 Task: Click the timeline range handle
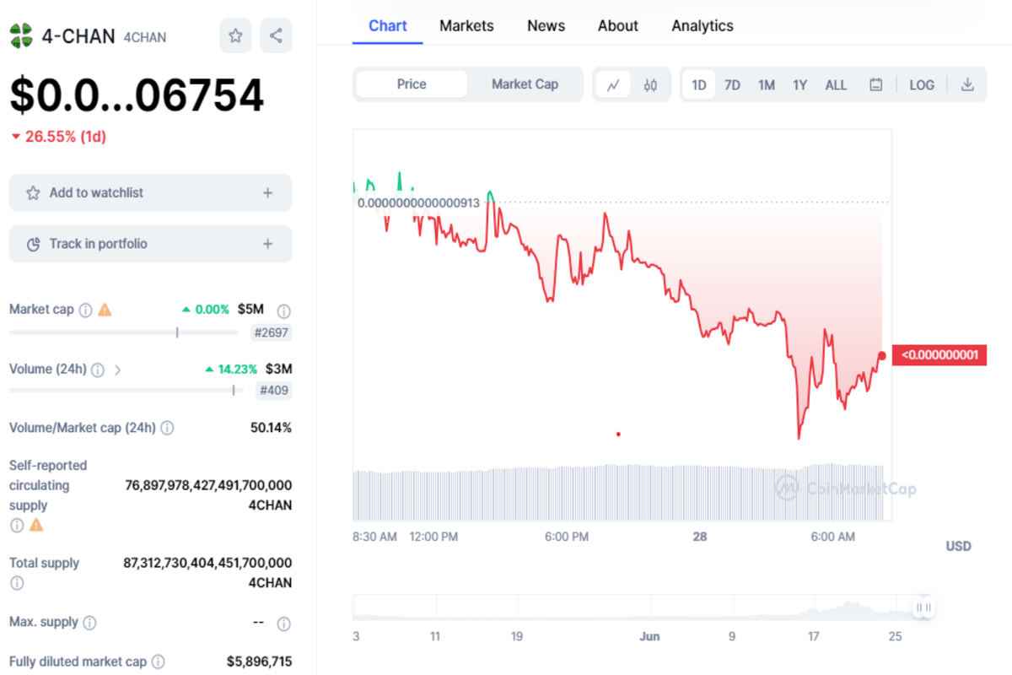[x=924, y=607]
